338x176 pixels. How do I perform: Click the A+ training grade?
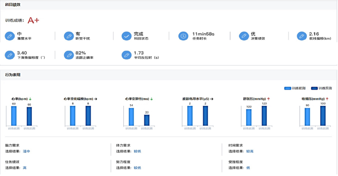click(x=33, y=21)
